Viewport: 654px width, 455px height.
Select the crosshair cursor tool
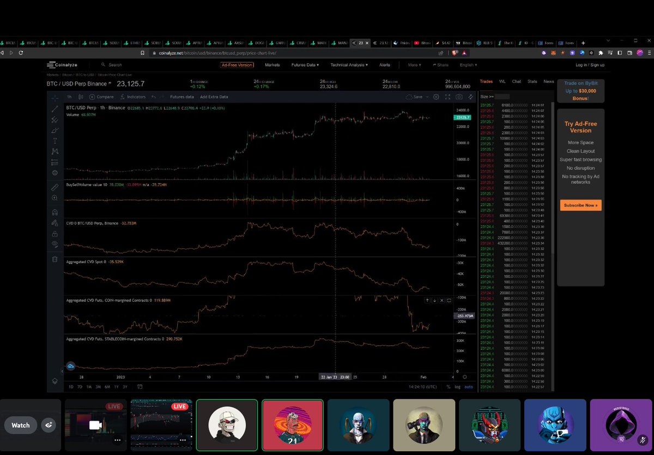(55, 99)
